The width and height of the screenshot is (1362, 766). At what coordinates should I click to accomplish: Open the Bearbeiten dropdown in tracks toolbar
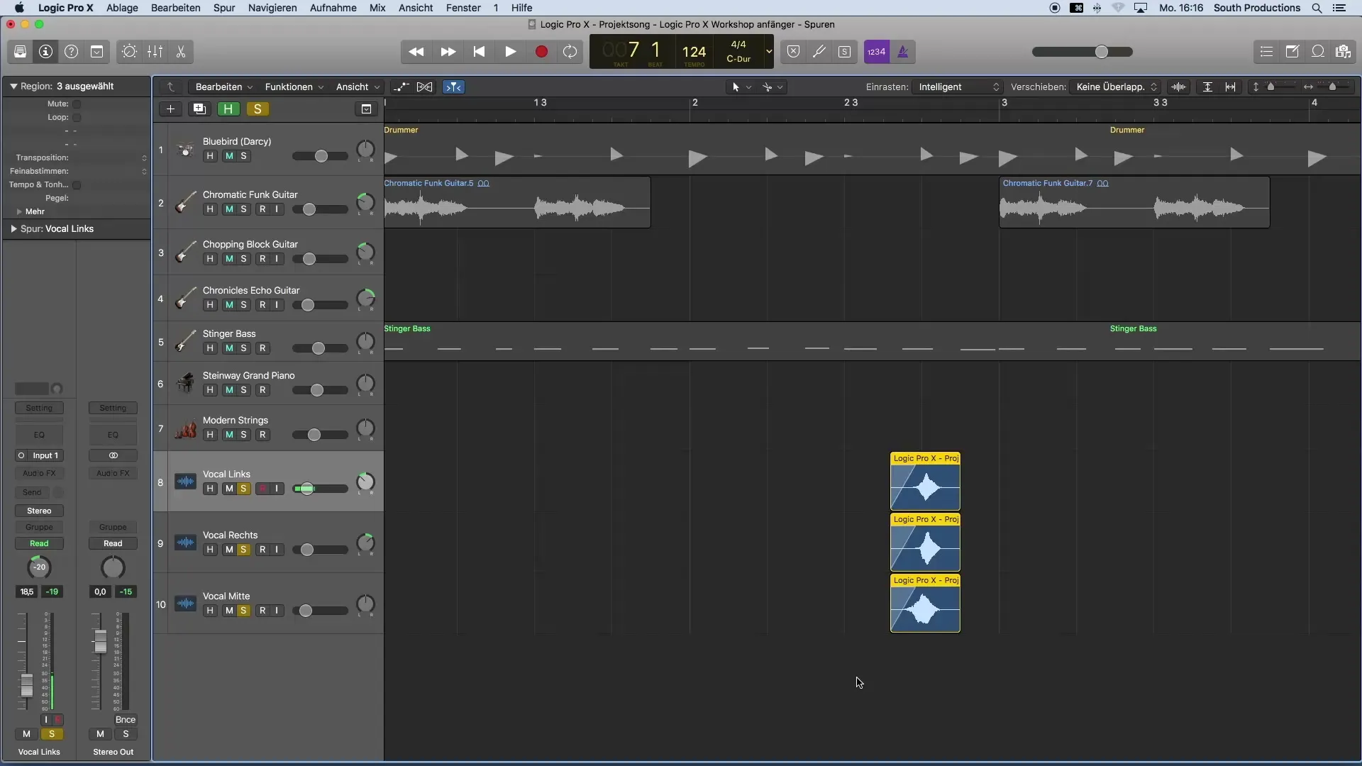(x=223, y=87)
